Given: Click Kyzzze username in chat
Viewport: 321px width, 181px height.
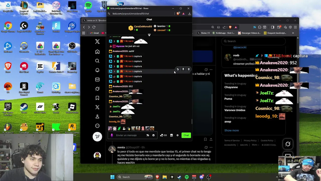Looking at the screenshot, I should click(x=120, y=46).
